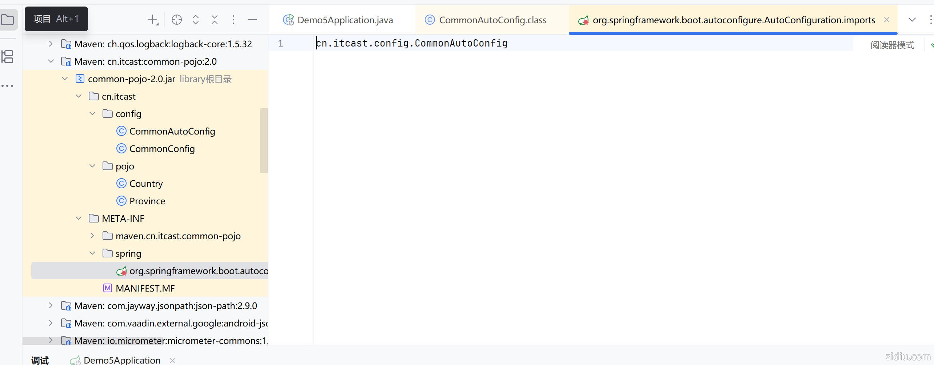Image resolution: width=934 pixels, height=365 pixels.
Task: Click the project tree vertical scrollbar
Action: point(264,140)
